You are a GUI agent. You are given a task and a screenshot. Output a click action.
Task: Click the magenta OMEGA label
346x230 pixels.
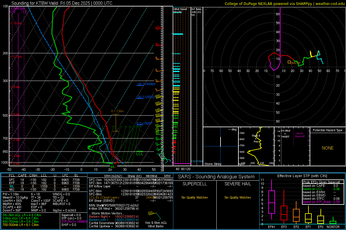[x=18, y=9]
